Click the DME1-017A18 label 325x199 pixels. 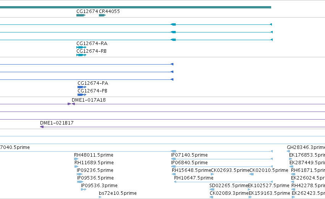pos(89,100)
